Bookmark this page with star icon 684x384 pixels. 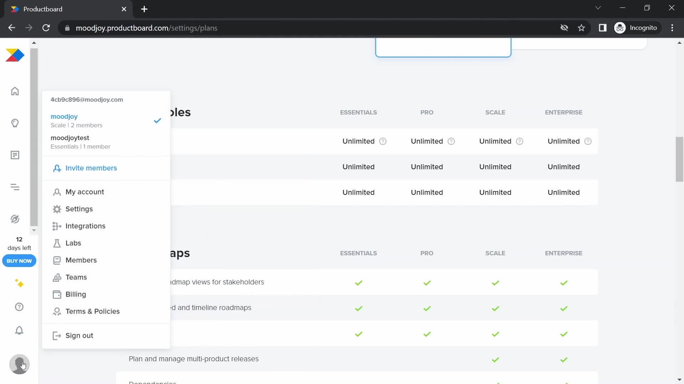click(x=581, y=28)
